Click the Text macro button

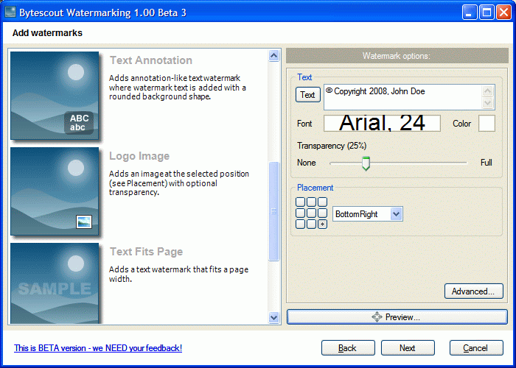coord(307,95)
